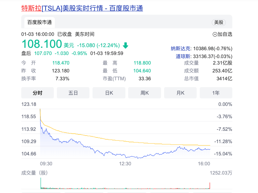Screen dimensions: 258x193
Task: Switch to the 日K chart tab
Action: [109, 93]
